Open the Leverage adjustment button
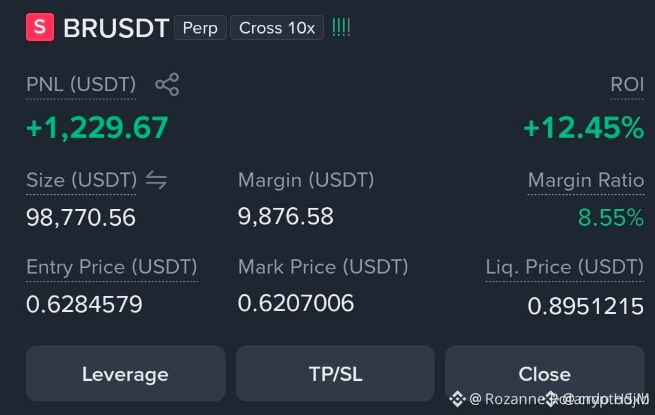The height and width of the screenshot is (415, 655). (125, 373)
